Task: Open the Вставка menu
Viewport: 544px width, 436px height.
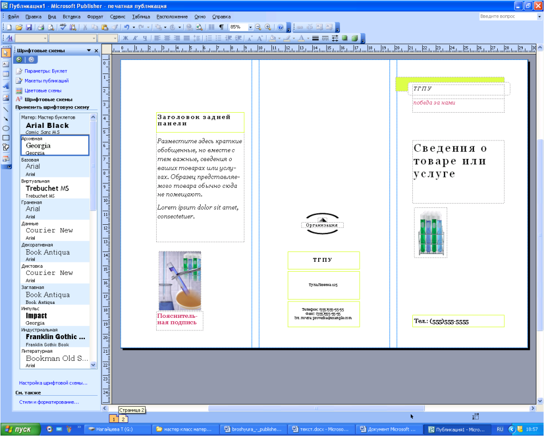Action: pos(71,17)
